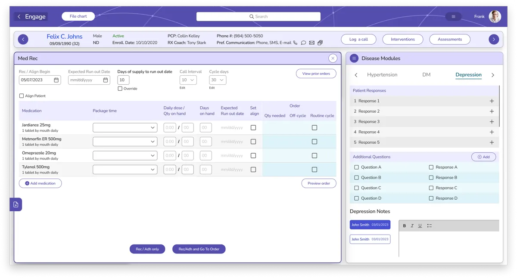This screenshot has width=517, height=278.
Task: Click Edit under Cycle days
Action: click(x=212, y=88)
